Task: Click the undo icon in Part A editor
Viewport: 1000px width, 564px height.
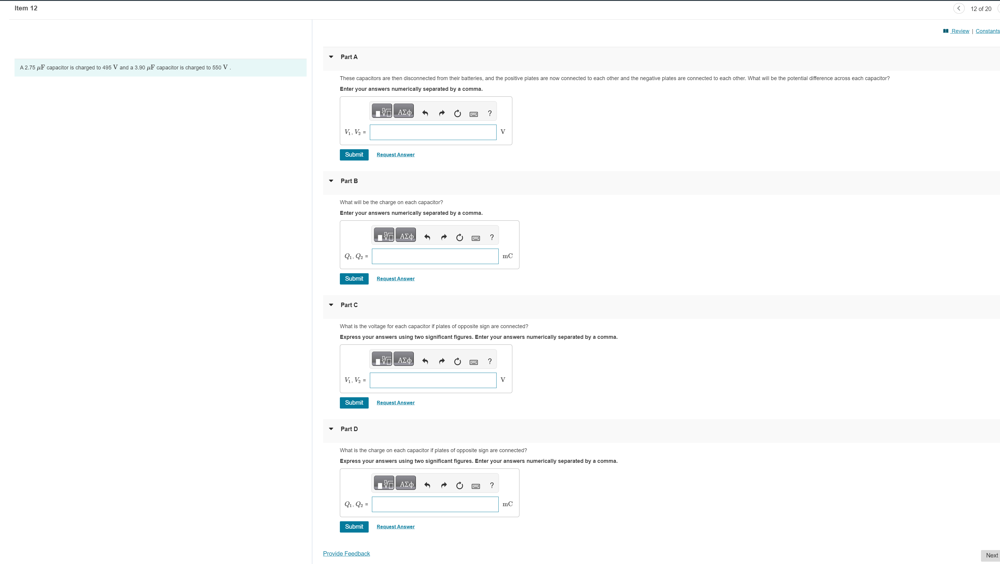Action: point(425,113)
